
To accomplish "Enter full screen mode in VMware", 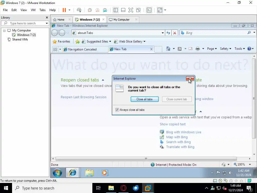I will click(131, 10).
